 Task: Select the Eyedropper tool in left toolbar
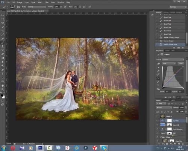pyautogui.click(x=3, y=34)
